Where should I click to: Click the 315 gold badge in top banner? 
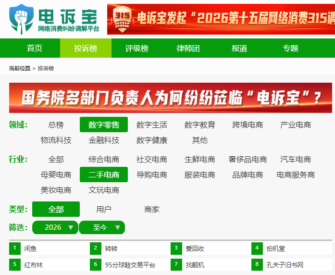pyautogui.click(x=122, y=19)
